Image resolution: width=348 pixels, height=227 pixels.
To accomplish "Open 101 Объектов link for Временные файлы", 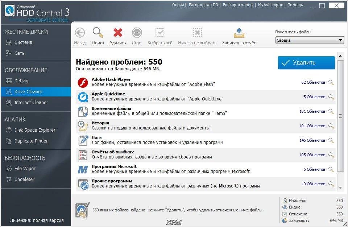I will 312,111.
